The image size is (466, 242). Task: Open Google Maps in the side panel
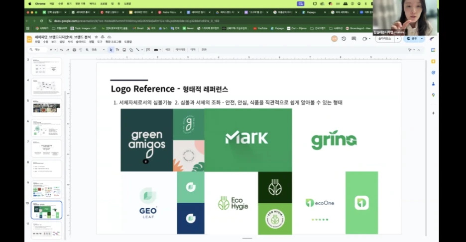433,95
